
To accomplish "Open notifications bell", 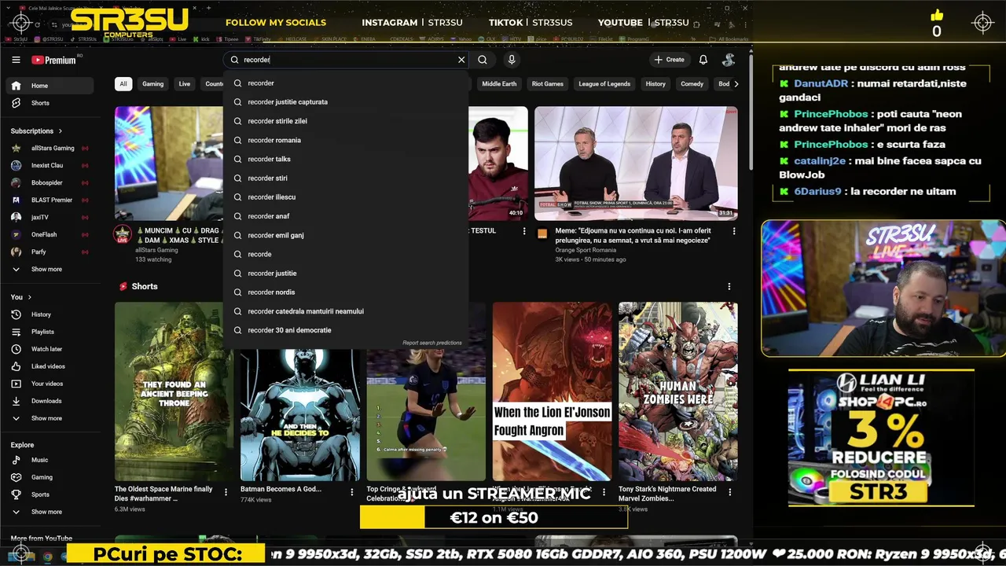I will tap(703, 60).
